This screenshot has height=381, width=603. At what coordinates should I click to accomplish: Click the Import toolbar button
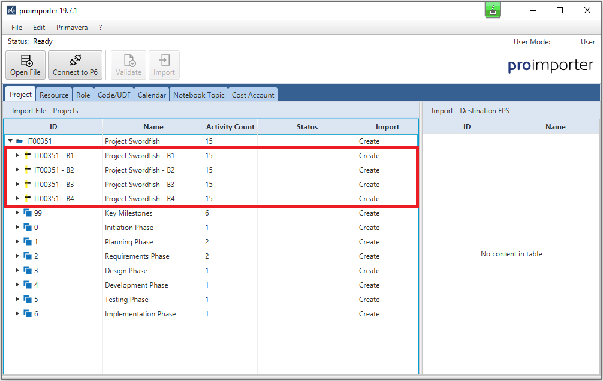point(164,65)
